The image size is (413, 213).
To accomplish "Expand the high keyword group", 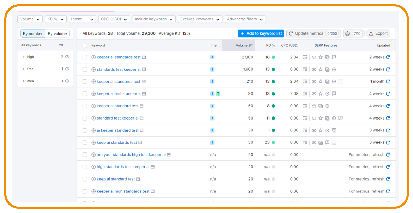I will coord(23,57).
